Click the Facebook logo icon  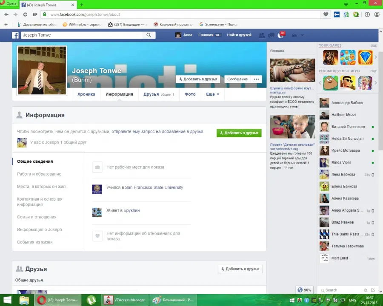[15, 35]
